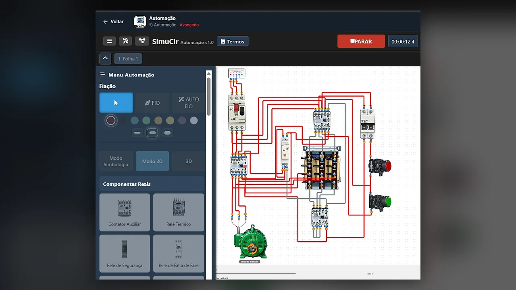Click the 00:00:12.4 timer display

point(403,41)
